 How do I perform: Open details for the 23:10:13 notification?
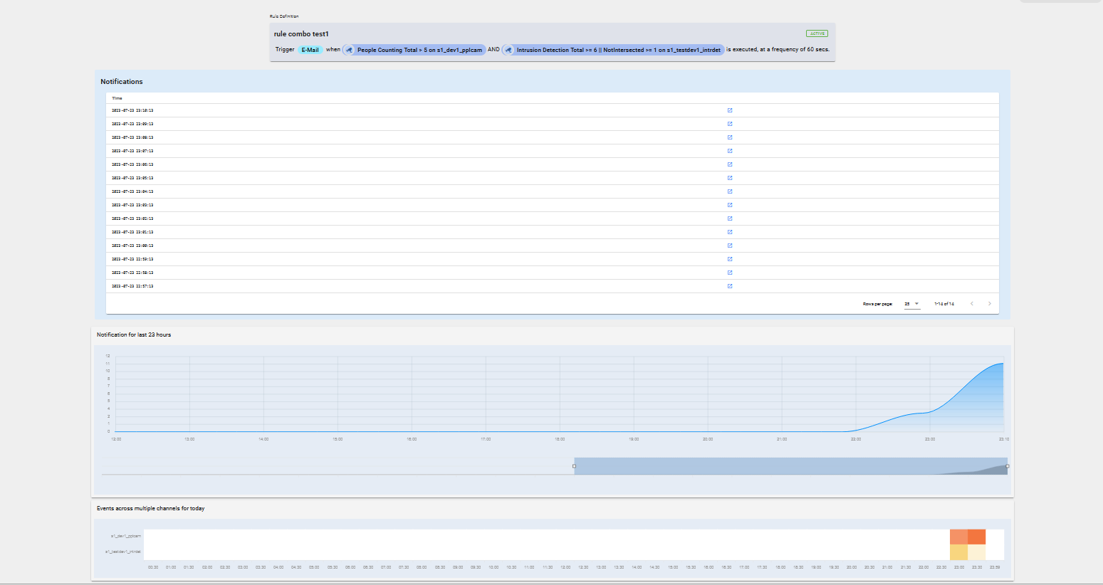pyautogui.click(x=730, y=110)
